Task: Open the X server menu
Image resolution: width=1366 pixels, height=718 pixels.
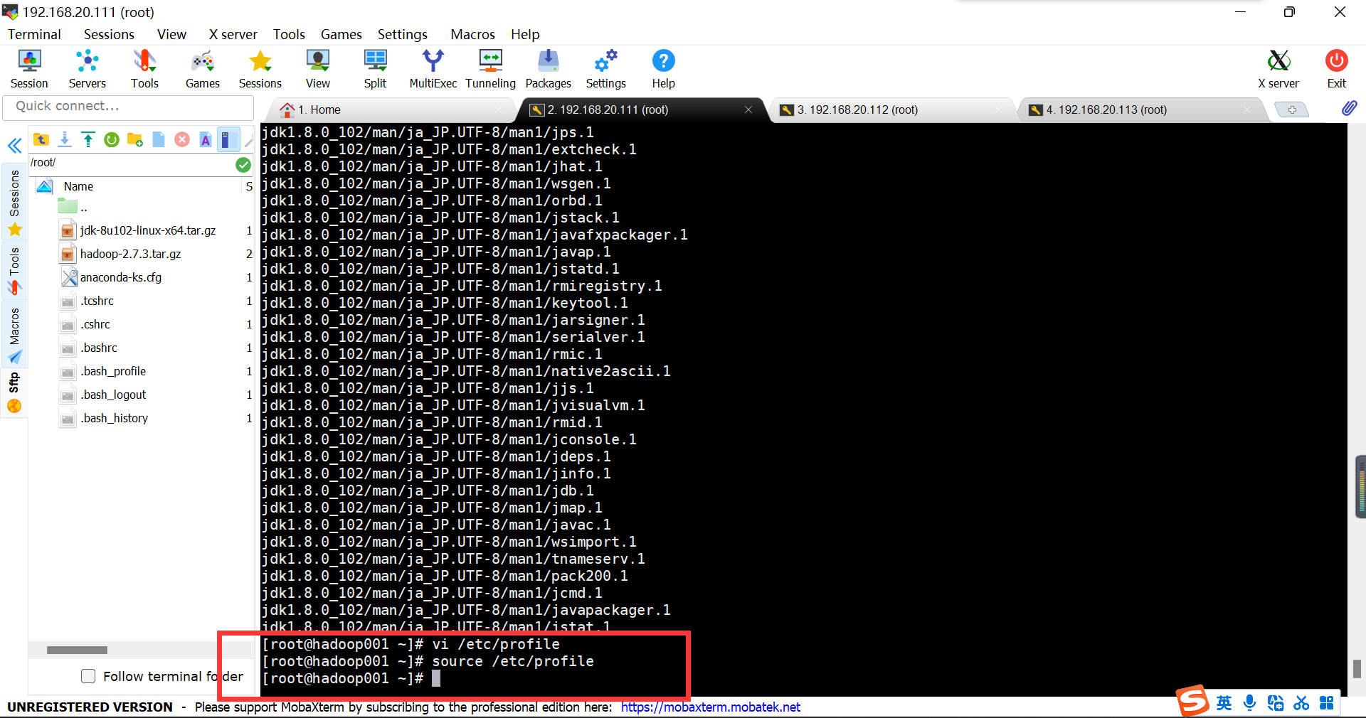Action: point(233,34)
